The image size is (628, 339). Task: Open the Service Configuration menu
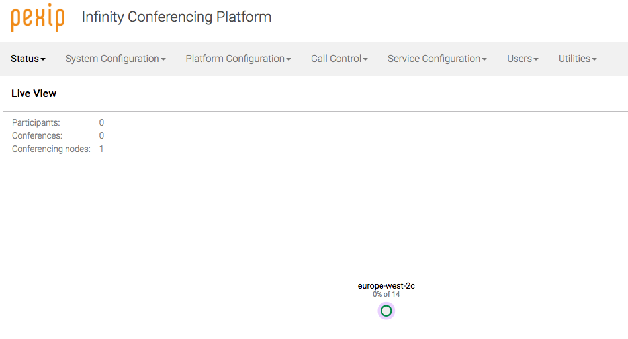tap(437, 59)
